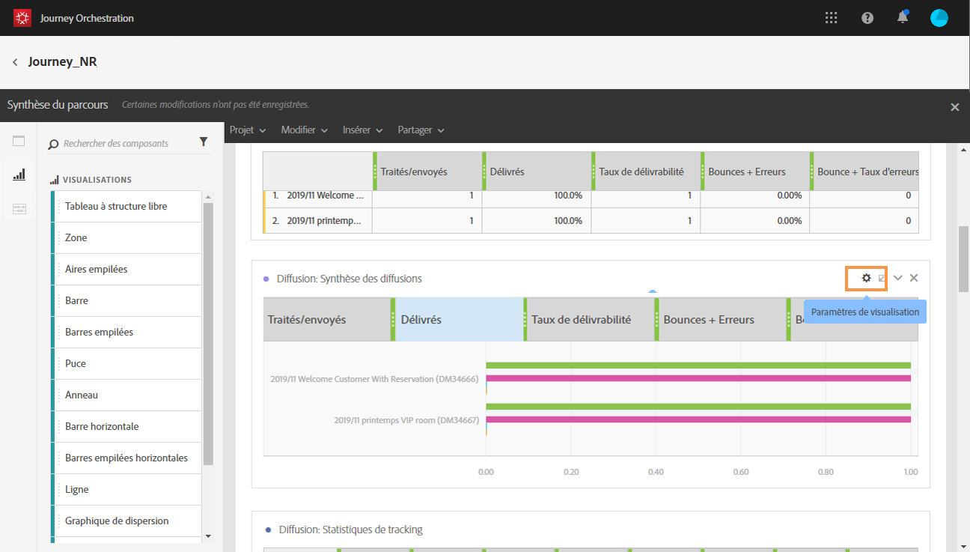970x552 pixels.
Task: Click chart label Welcome Customer With Reservation (DM34666)
Action: pos(374,379)
